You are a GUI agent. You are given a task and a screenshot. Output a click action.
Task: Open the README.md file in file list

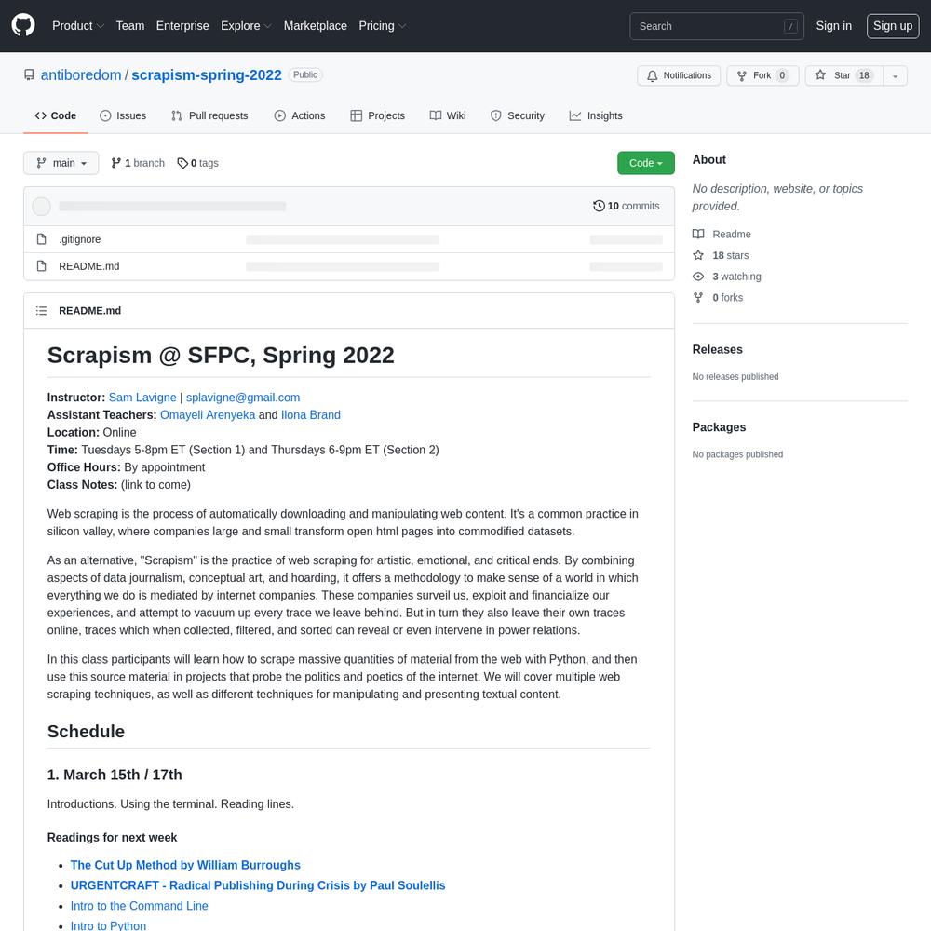click(89, 266)
